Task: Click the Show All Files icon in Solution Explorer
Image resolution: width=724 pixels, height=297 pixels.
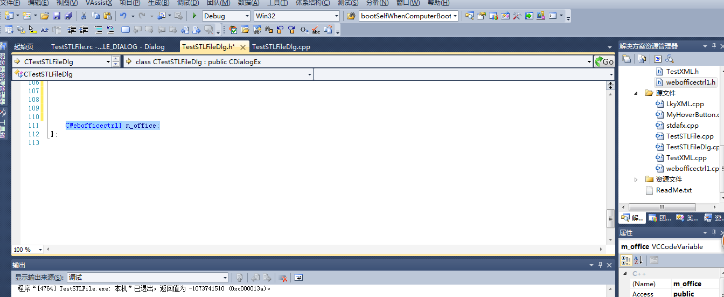Action: pos(642,59)
